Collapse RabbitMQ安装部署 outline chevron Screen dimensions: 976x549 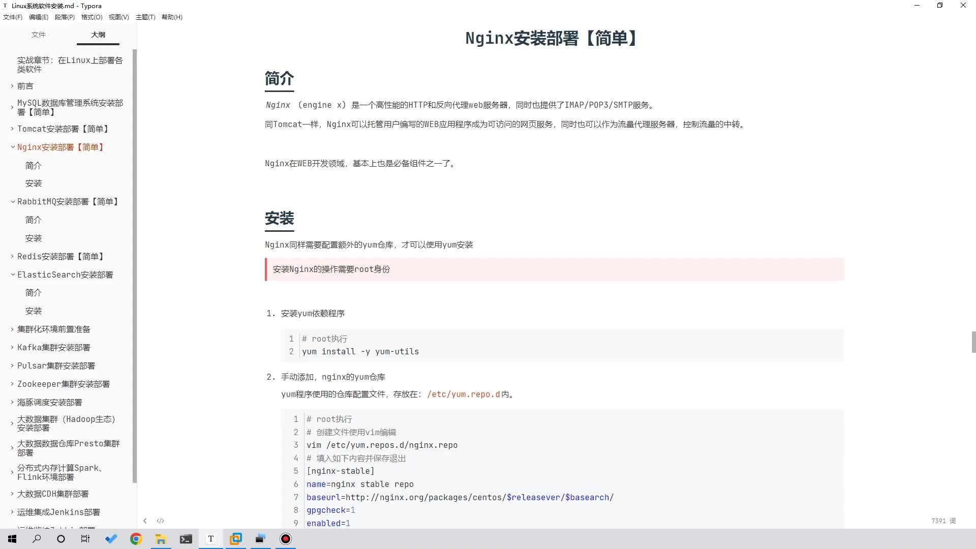point(12,202)
